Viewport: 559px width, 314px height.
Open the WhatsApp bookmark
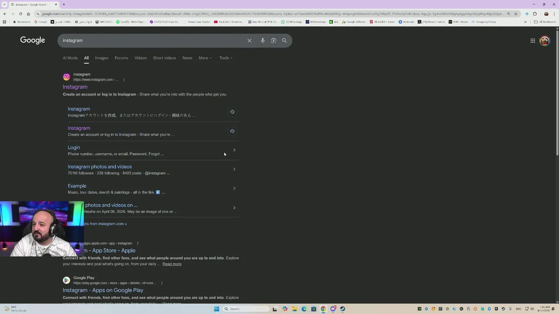(292, 22)
